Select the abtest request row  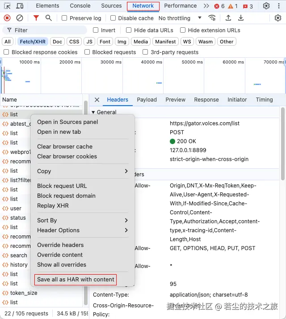(x=16, y=123)
